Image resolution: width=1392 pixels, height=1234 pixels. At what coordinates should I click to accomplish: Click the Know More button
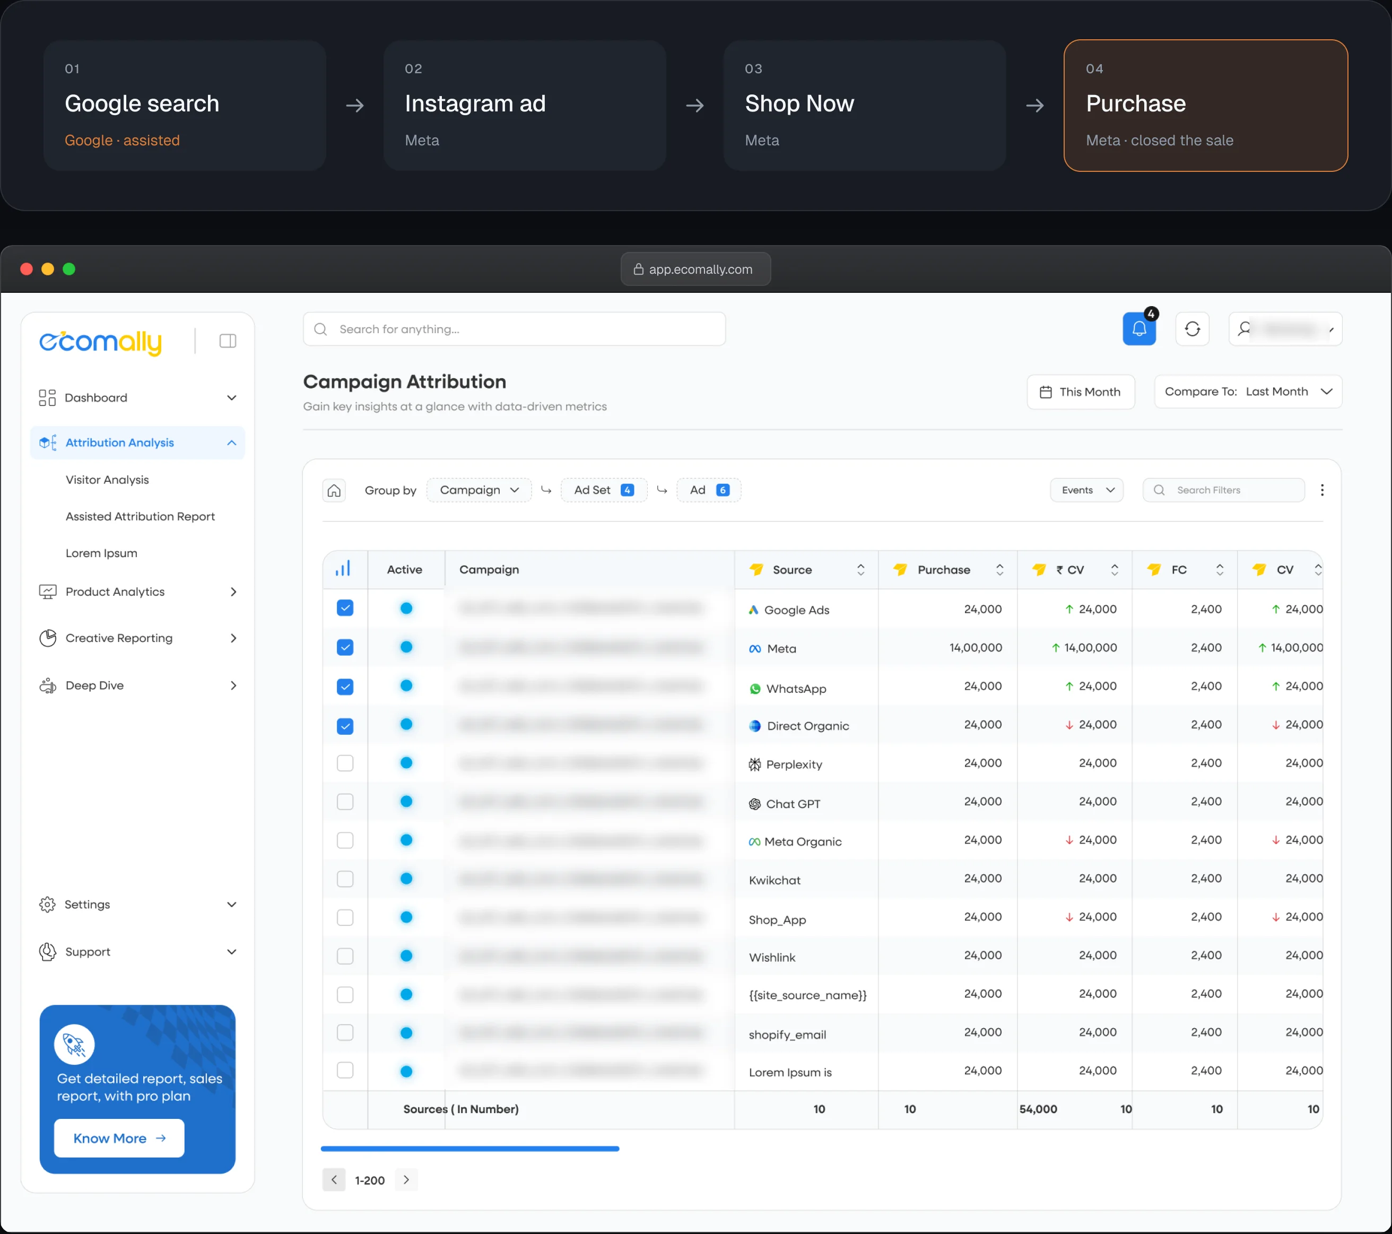119,1138
